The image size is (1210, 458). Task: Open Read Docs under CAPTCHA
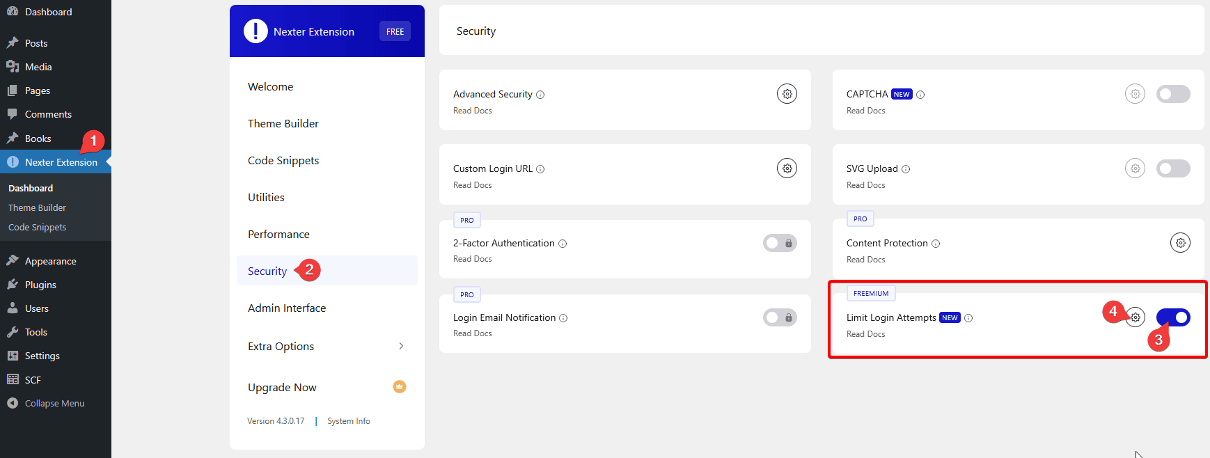(866, 111)
